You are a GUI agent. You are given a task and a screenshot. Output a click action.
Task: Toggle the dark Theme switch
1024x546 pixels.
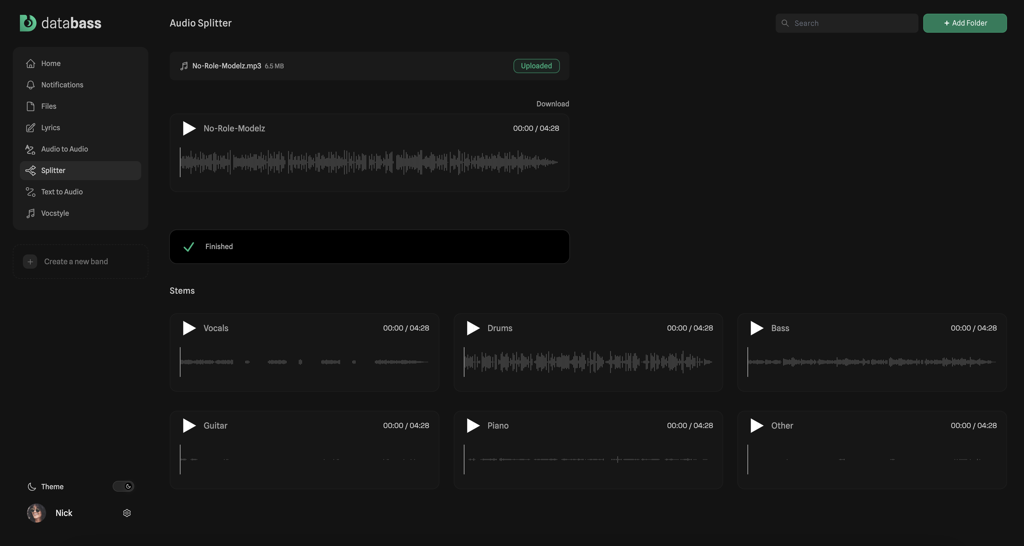click(123, 486)
